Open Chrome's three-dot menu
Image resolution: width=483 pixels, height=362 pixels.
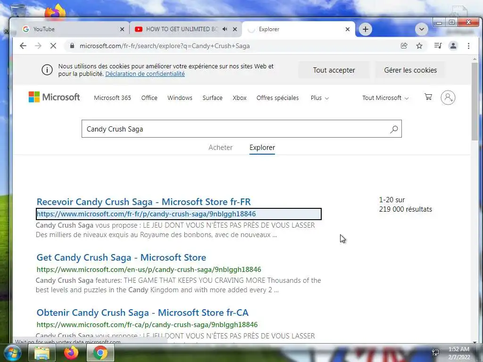click(x=468, y=46)
